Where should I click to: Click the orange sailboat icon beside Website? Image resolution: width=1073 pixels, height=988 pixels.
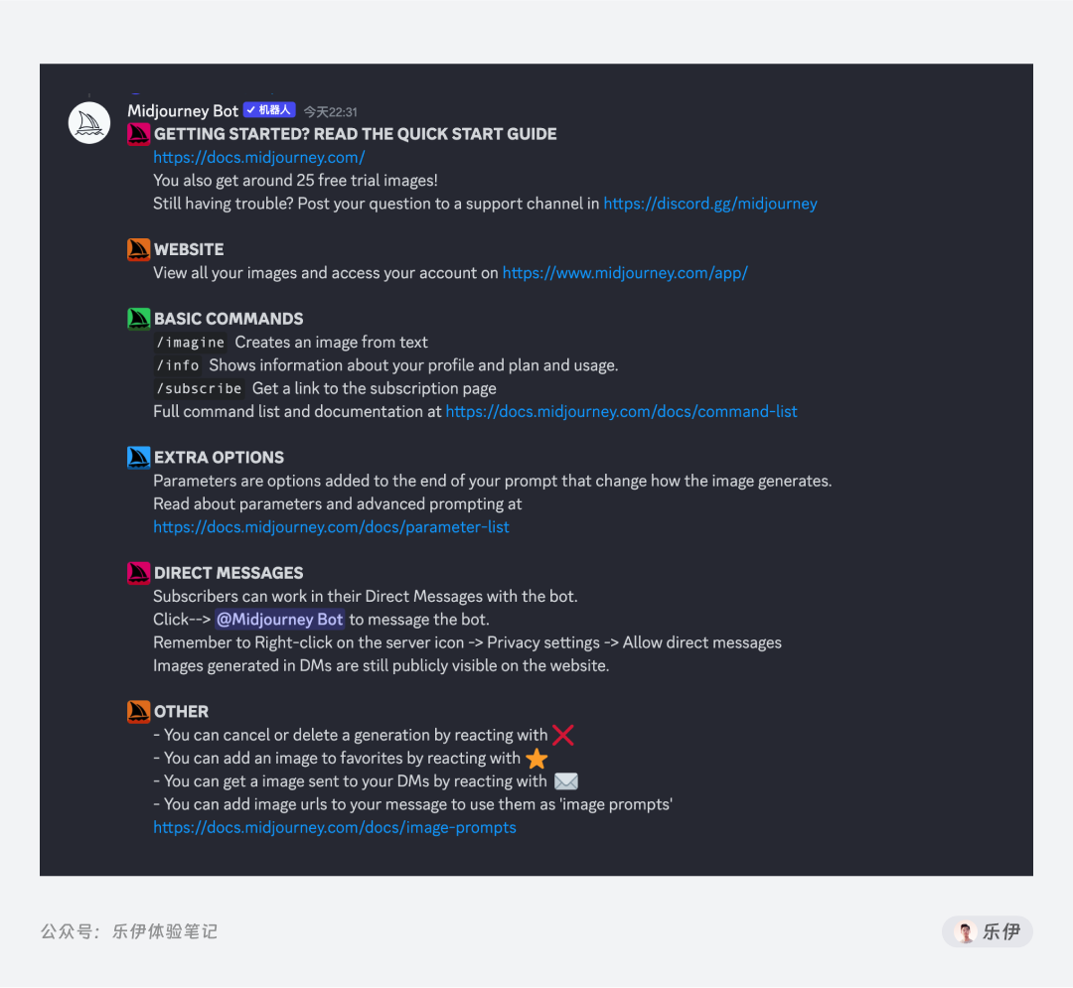138,249
